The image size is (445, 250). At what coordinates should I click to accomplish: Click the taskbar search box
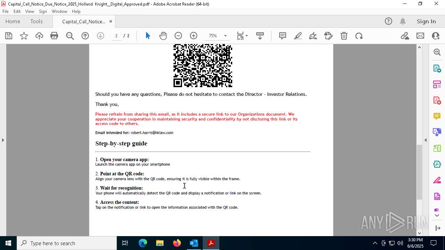click(x=67, y=243)
